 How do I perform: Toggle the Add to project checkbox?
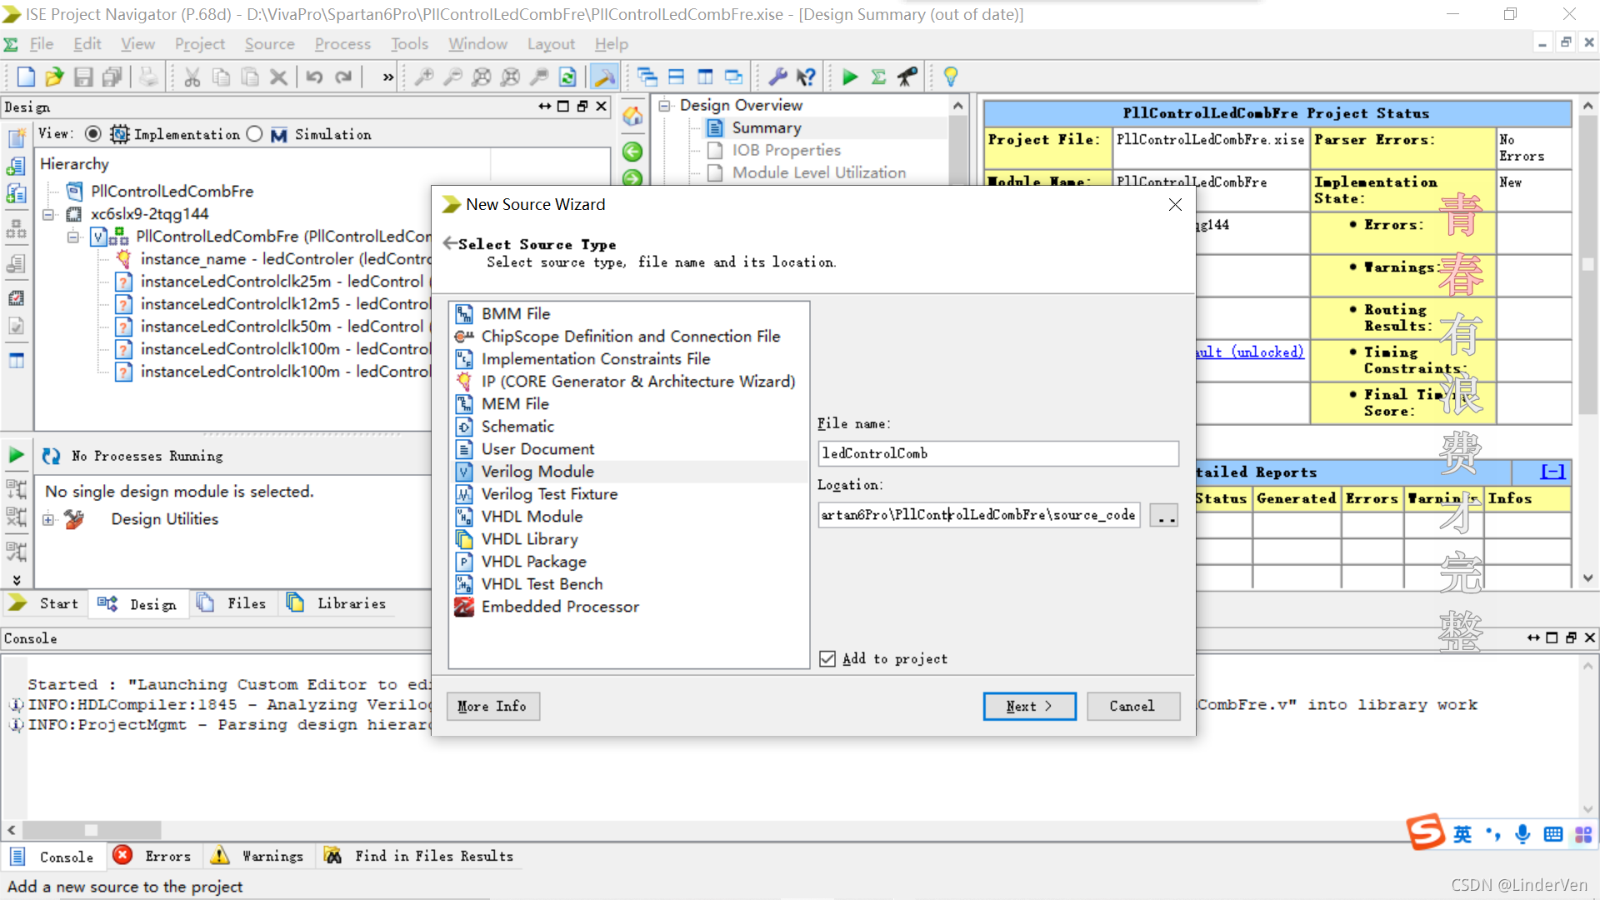(x=827, y=659)
